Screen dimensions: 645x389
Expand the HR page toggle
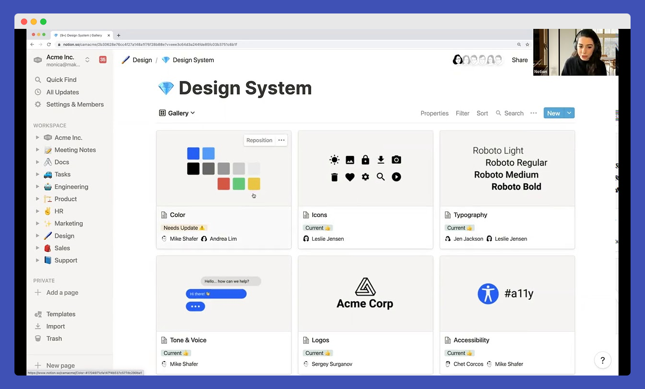point(38,211)
